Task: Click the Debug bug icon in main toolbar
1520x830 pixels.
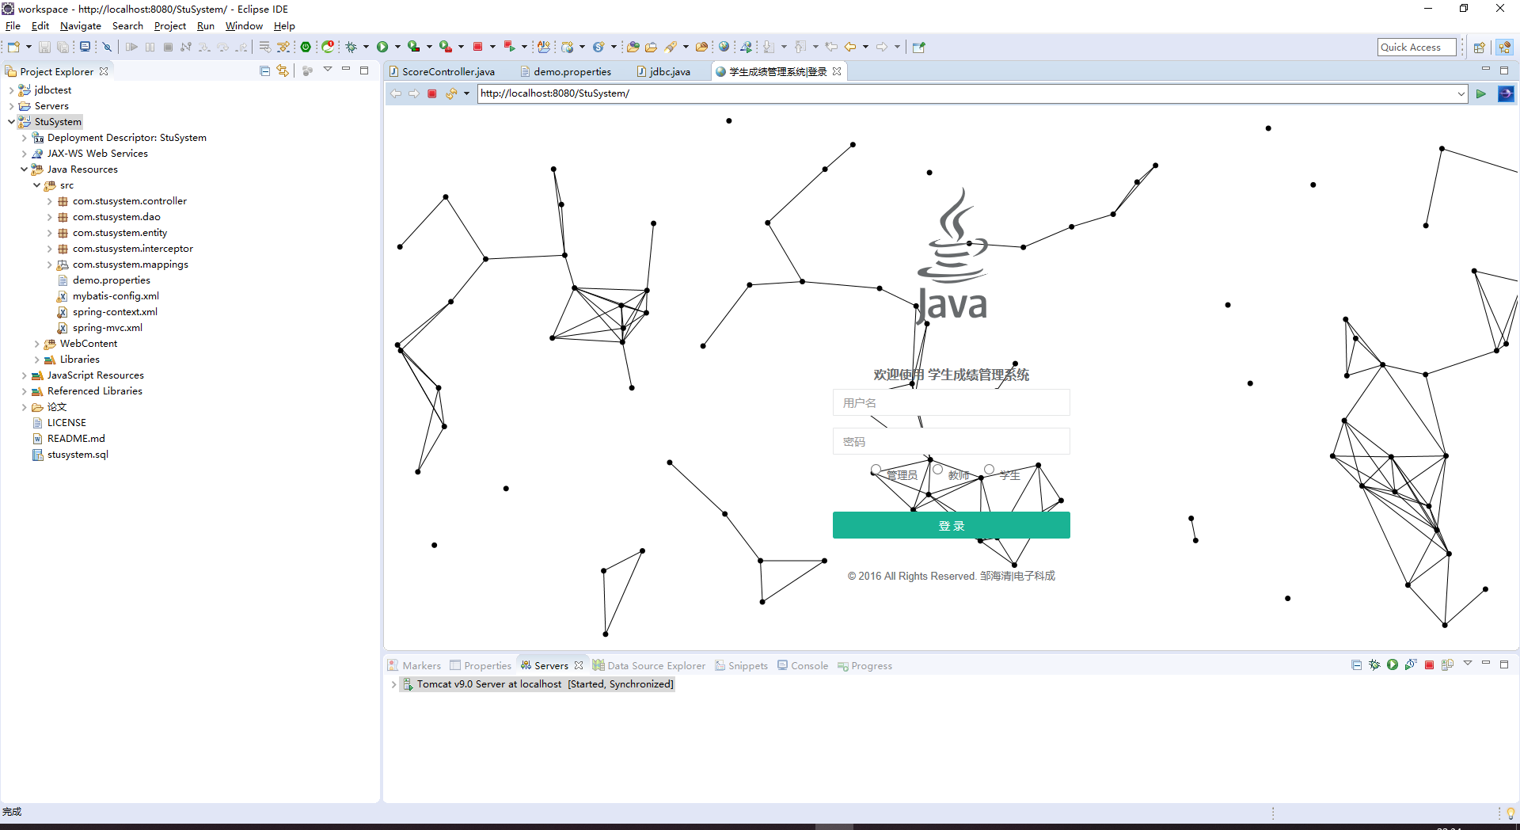Action: pyautogui.click(x=351, y=47)
